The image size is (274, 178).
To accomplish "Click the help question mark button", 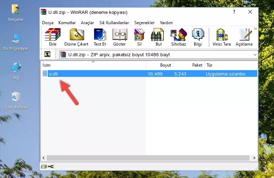I will click(234, 12).
